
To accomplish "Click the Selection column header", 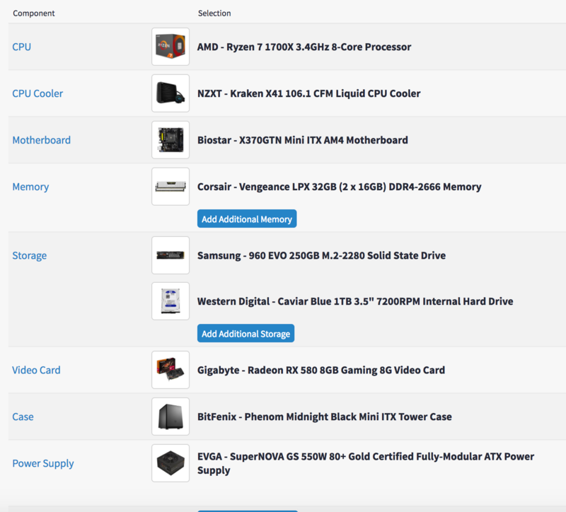I will (x=214, y=13).
